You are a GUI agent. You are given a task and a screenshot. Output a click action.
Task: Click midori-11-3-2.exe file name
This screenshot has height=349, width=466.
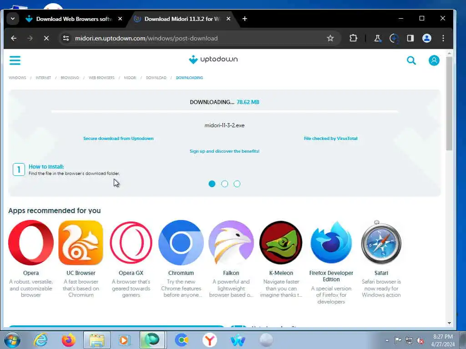tap(224, 125)
